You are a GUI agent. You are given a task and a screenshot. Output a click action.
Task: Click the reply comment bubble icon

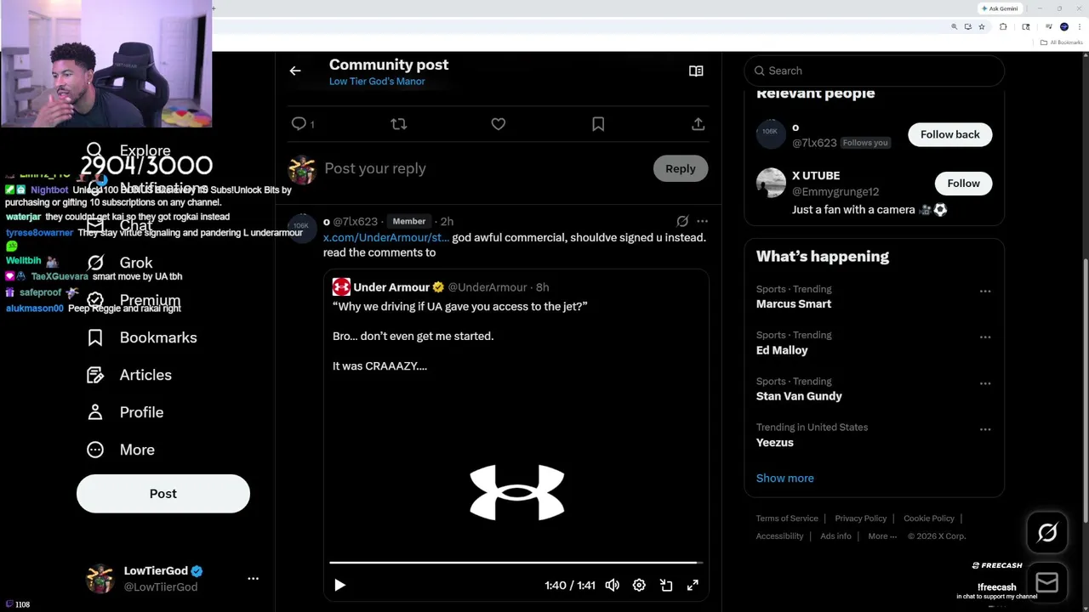coord(299,124)
